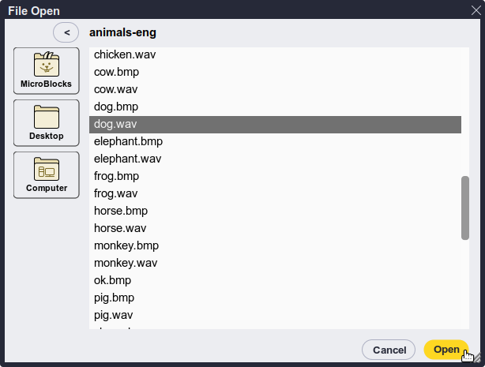Select ok.bmp file
485x367 pixels.
tap(276, 280)
